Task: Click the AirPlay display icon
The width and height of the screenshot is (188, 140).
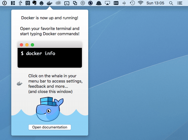Action: 107,3
